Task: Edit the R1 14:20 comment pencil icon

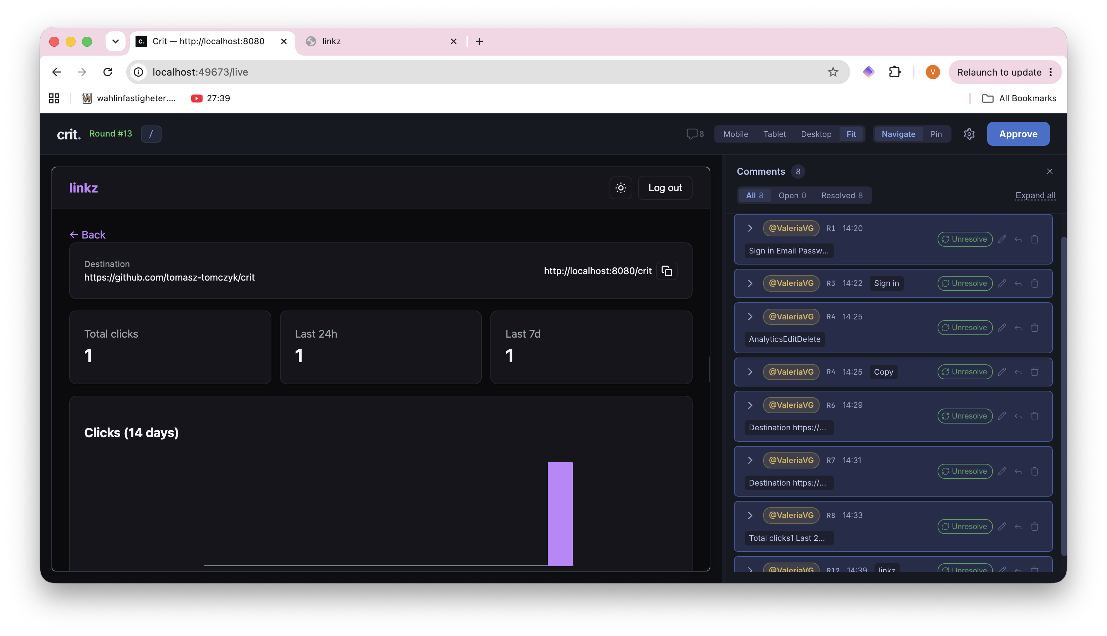Action: click(1002, 239)
